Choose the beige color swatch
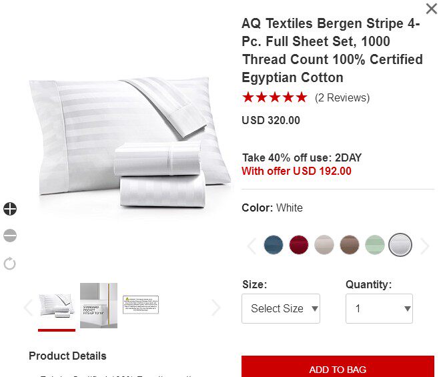 pos(324,245)
